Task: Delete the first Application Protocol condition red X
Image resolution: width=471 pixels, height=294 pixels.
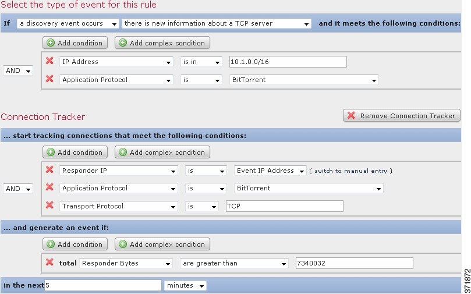Action: pyautogui.click(x=49, y=79)
